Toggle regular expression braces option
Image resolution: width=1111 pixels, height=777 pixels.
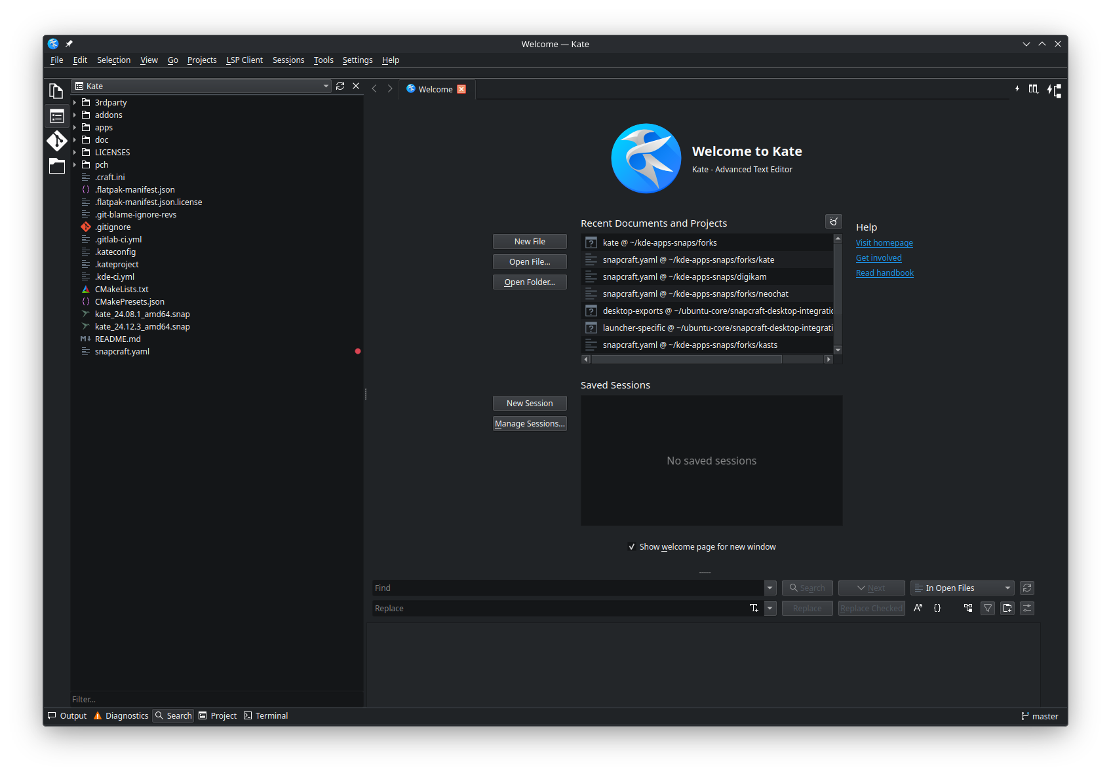(937, 608)
